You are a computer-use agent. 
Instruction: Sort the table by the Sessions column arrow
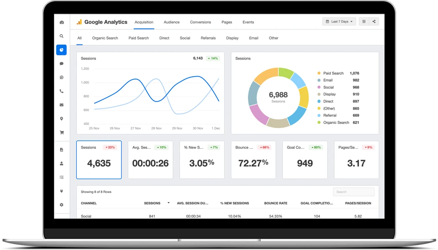(169, 203)
